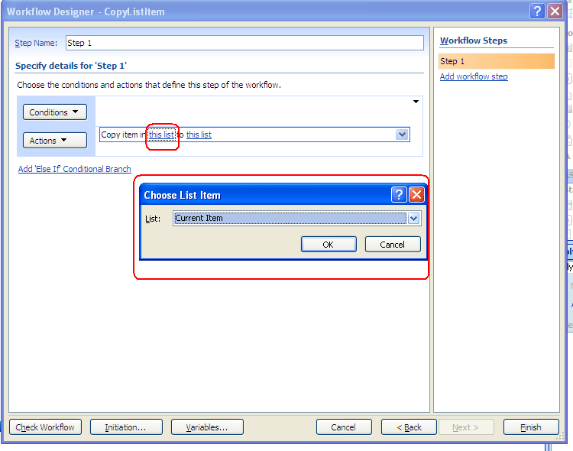Click the second 'this list' link
The image size is (573, 451).
pyautogui.click(x=199, y=135)
